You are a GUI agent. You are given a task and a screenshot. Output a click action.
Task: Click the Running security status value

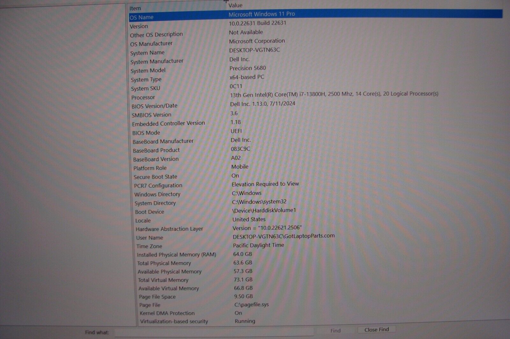[x=245, y=321]
